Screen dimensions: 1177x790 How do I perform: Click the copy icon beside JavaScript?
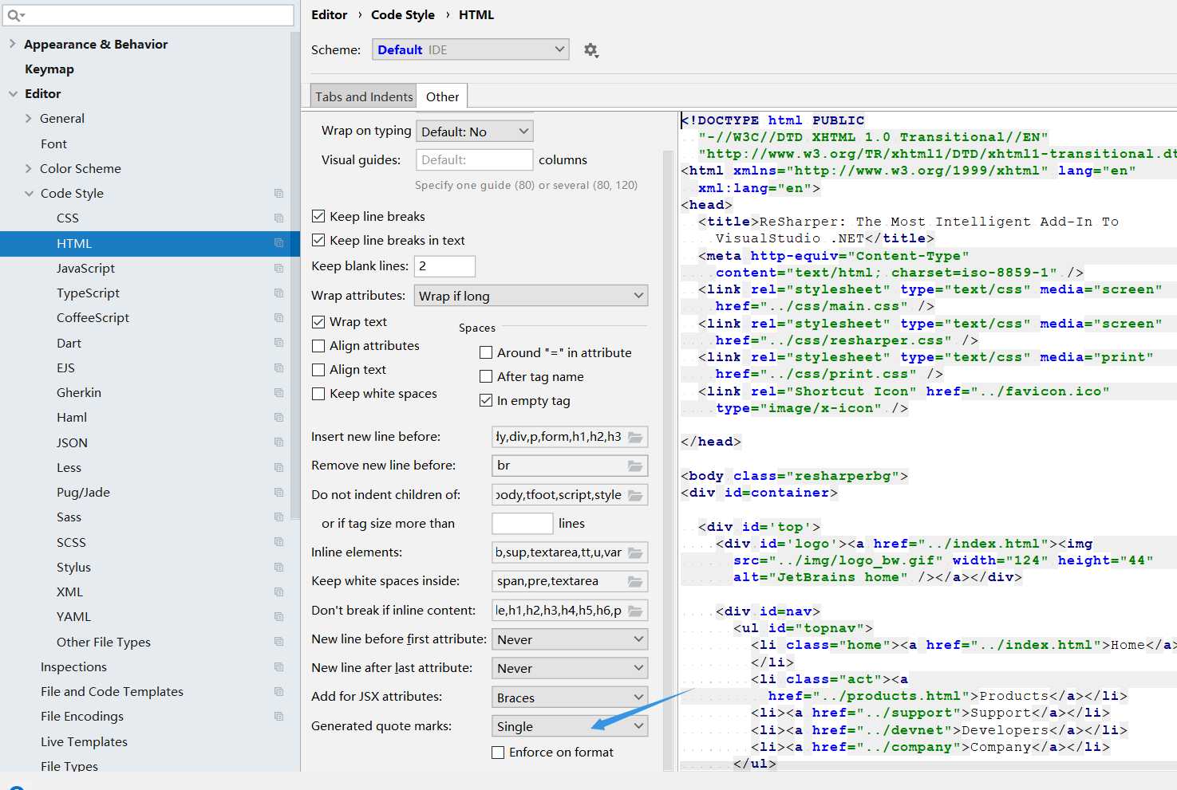(278, 268)
